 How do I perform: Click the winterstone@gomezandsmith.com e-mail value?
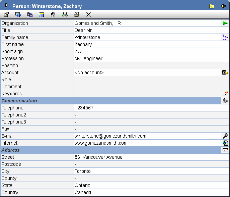110,136
